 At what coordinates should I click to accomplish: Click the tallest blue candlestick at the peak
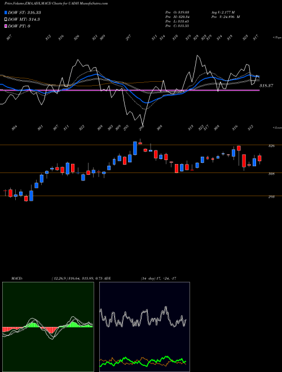pos(135,148)
